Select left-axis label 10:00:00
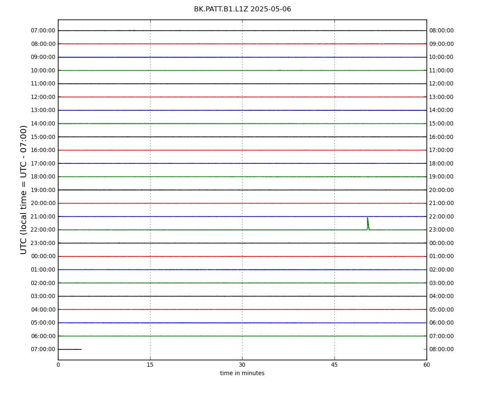Viewport: 485px width, 400px height. click(43, 70)
